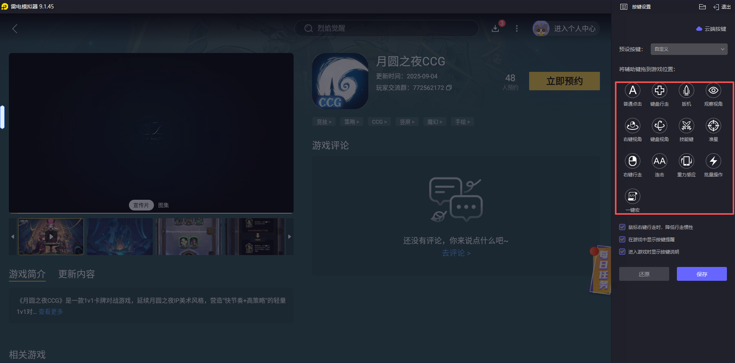Open the 魔幻 tag
The image size is (735, 363).
[435, 122]
